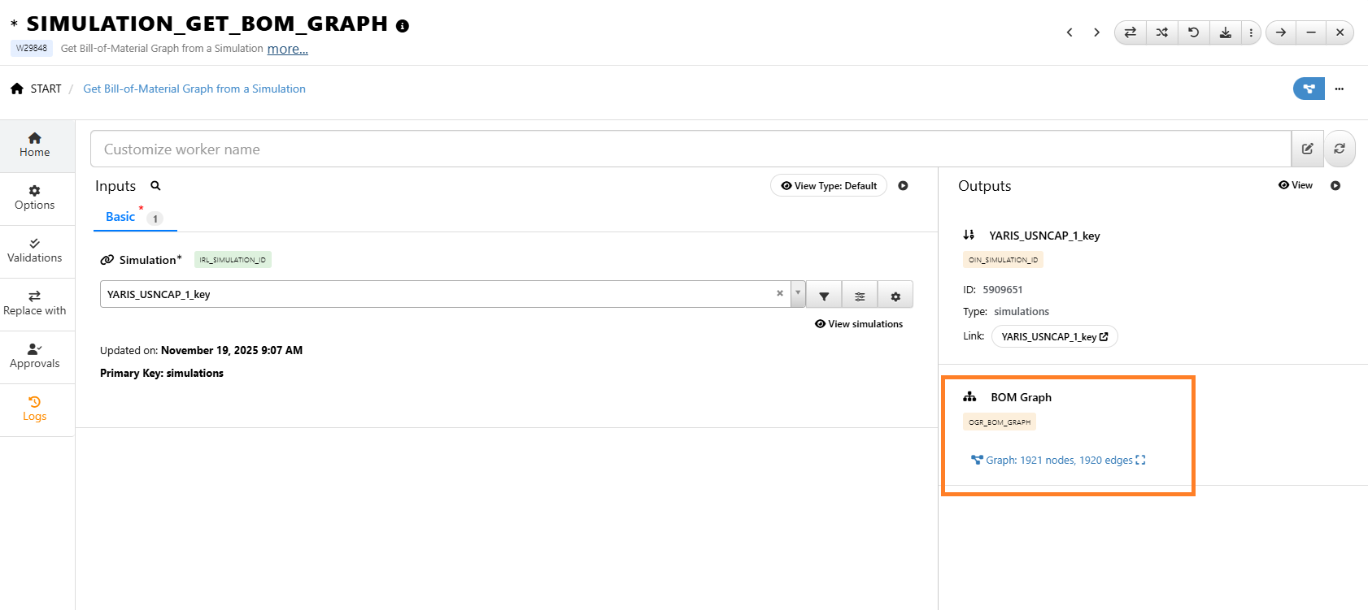Open the vertical three-dots menu in toolbar

click(1251, 32)
